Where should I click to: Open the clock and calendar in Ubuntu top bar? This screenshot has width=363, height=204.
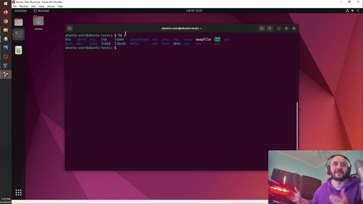194,11
